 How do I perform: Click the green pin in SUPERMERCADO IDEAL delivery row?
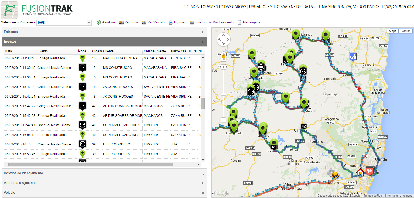click(x=83, y=135)
